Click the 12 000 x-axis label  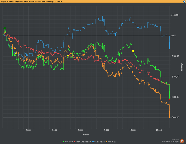[x=159, y=130]
